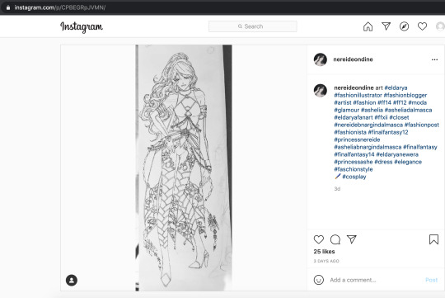The height and width of the screenshot is (298, 445).
Task: Share post via paper plane below caption
Action: coord(352,239)
